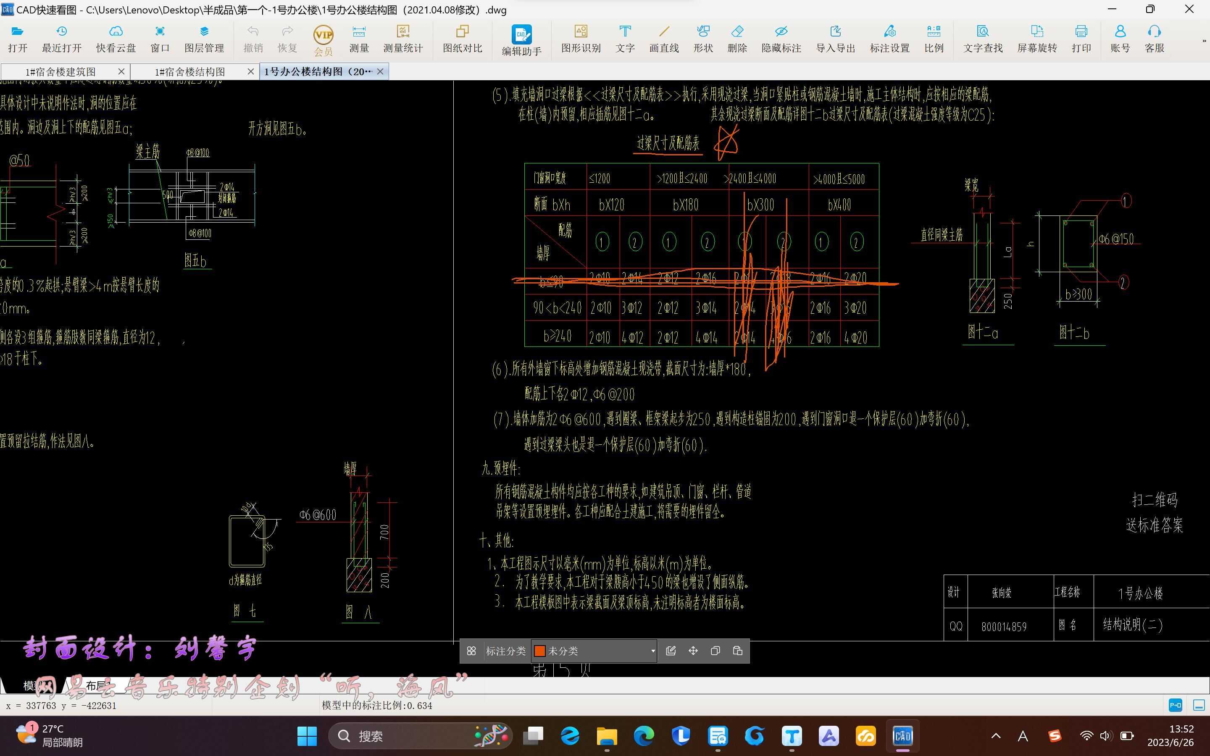Close the 1号办公楼结构图 tab
This screenshot has height=756, width=1210.
[381, 71]
